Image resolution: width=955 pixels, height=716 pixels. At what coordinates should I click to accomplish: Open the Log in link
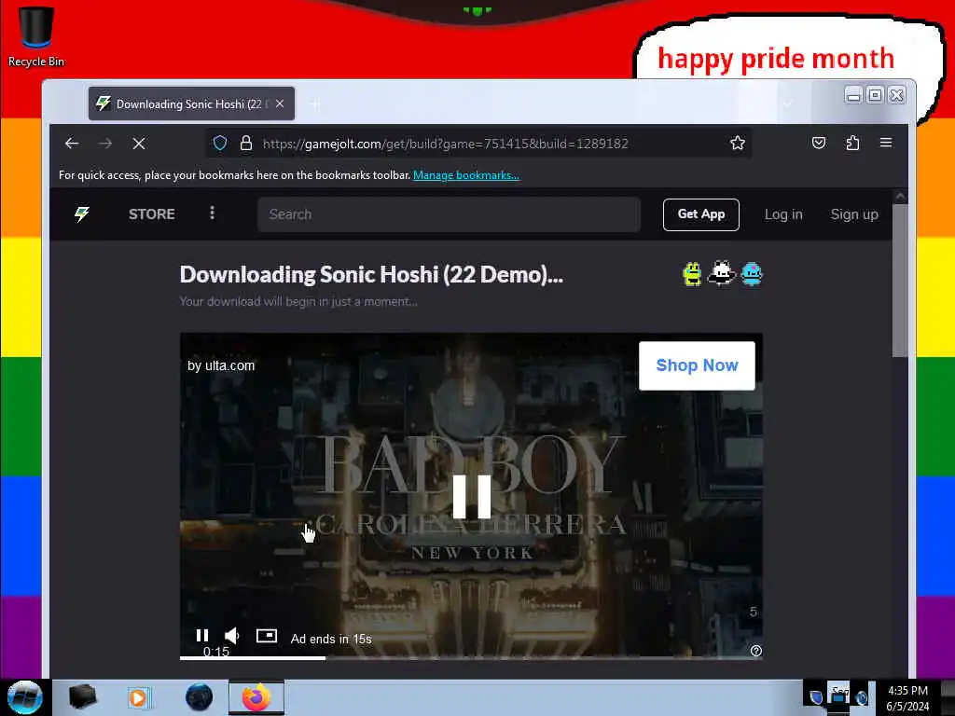[x=783, y=214]
